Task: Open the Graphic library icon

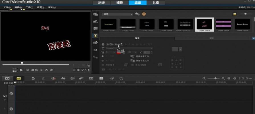Action: (x=95, y=43)
